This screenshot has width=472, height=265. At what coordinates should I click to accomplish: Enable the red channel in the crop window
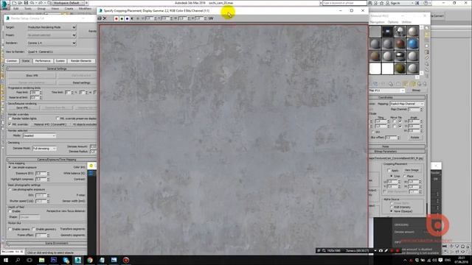point(117,18)
